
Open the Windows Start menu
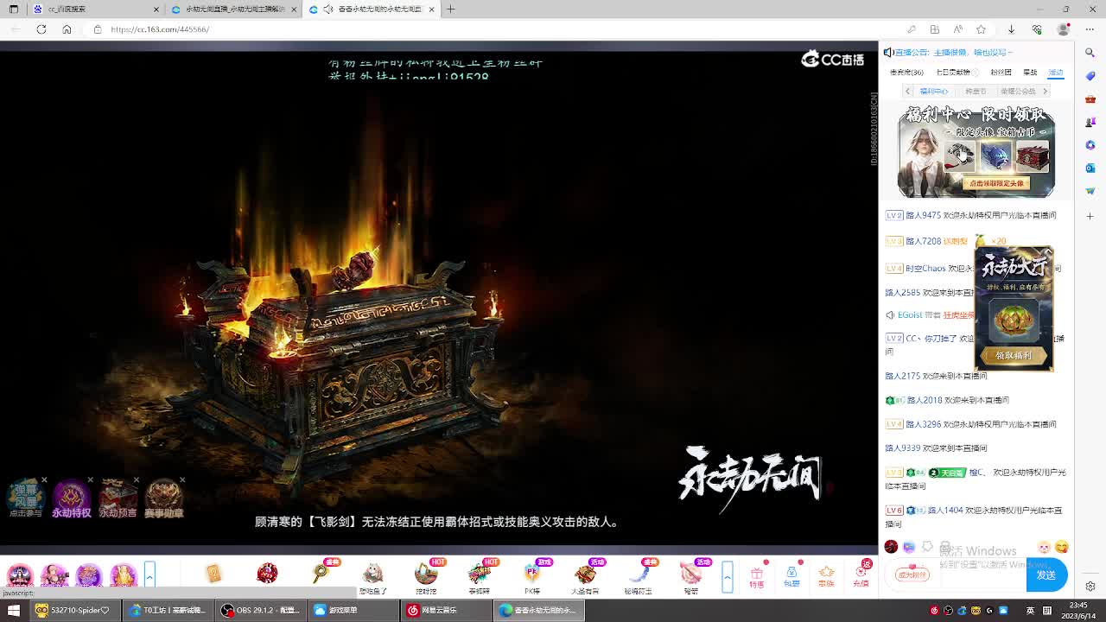[x=13, y=610]
